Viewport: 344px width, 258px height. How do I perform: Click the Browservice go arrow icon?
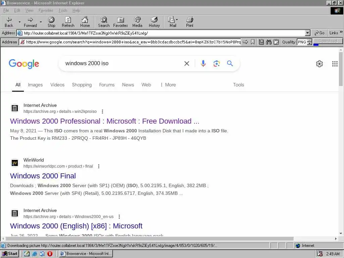click(x=246, y=42)
